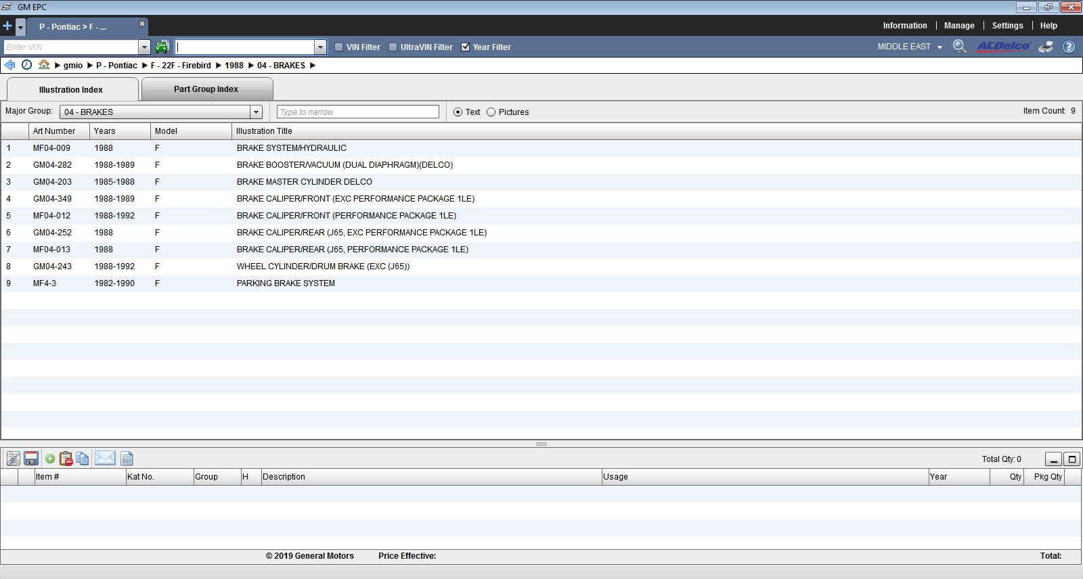The image size is (1083, 579).
Task: Click the spreadsheet export icon
Action: coord(127,459)
